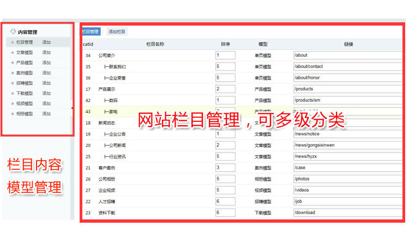This screenshot has width=409, height=245.
Task: Click 添加 next to 下载模型
Action: (x=46, y=93)
